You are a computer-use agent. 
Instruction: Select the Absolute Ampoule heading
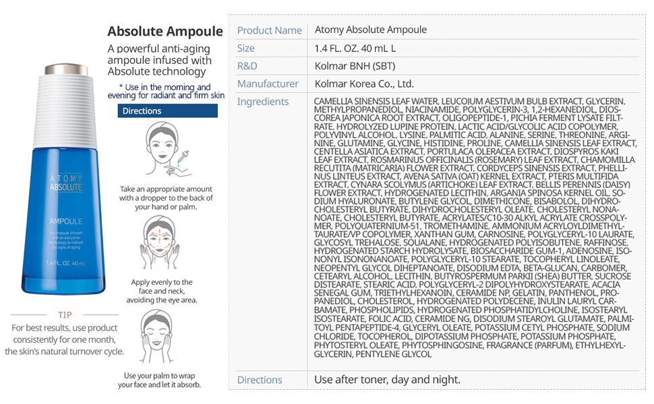pos(165,32)
